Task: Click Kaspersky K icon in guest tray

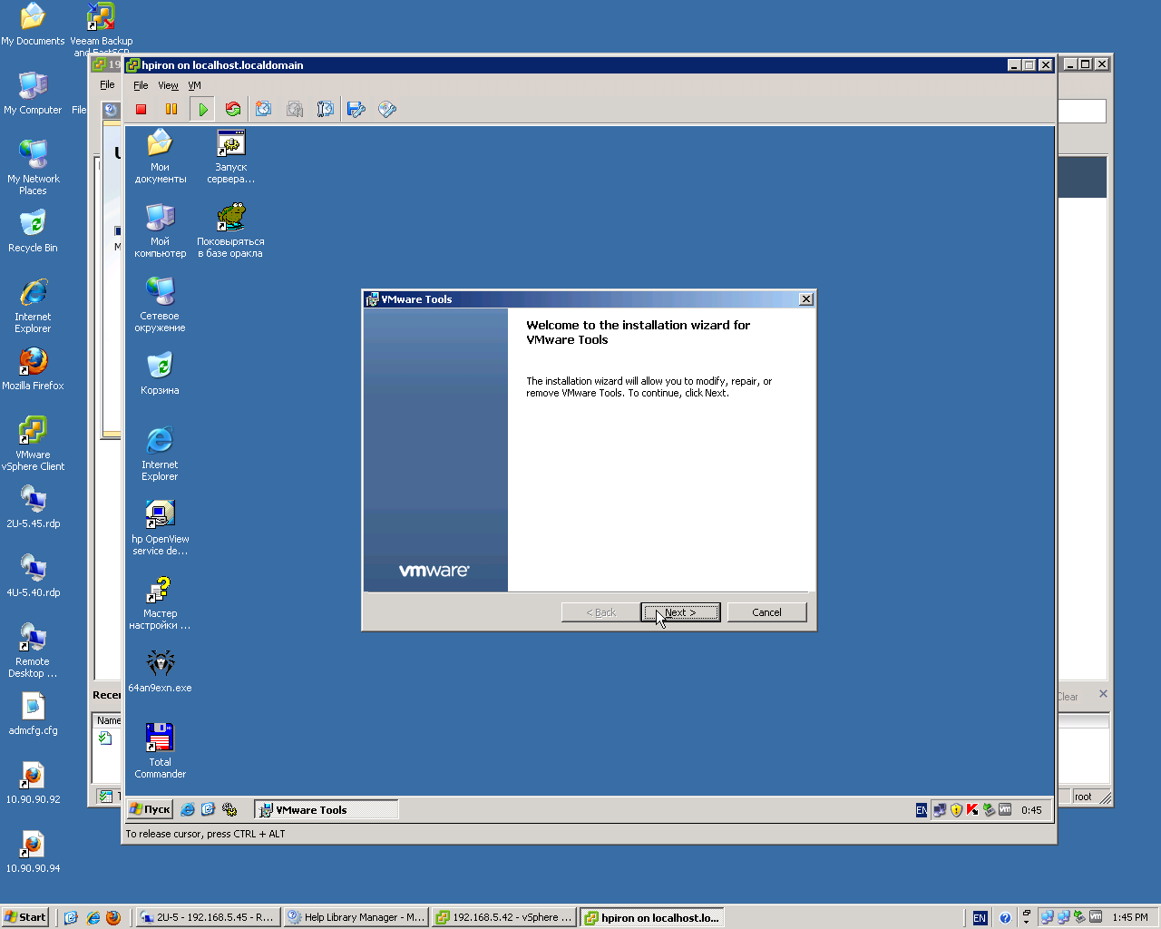Action: click(x=972, y=810)
